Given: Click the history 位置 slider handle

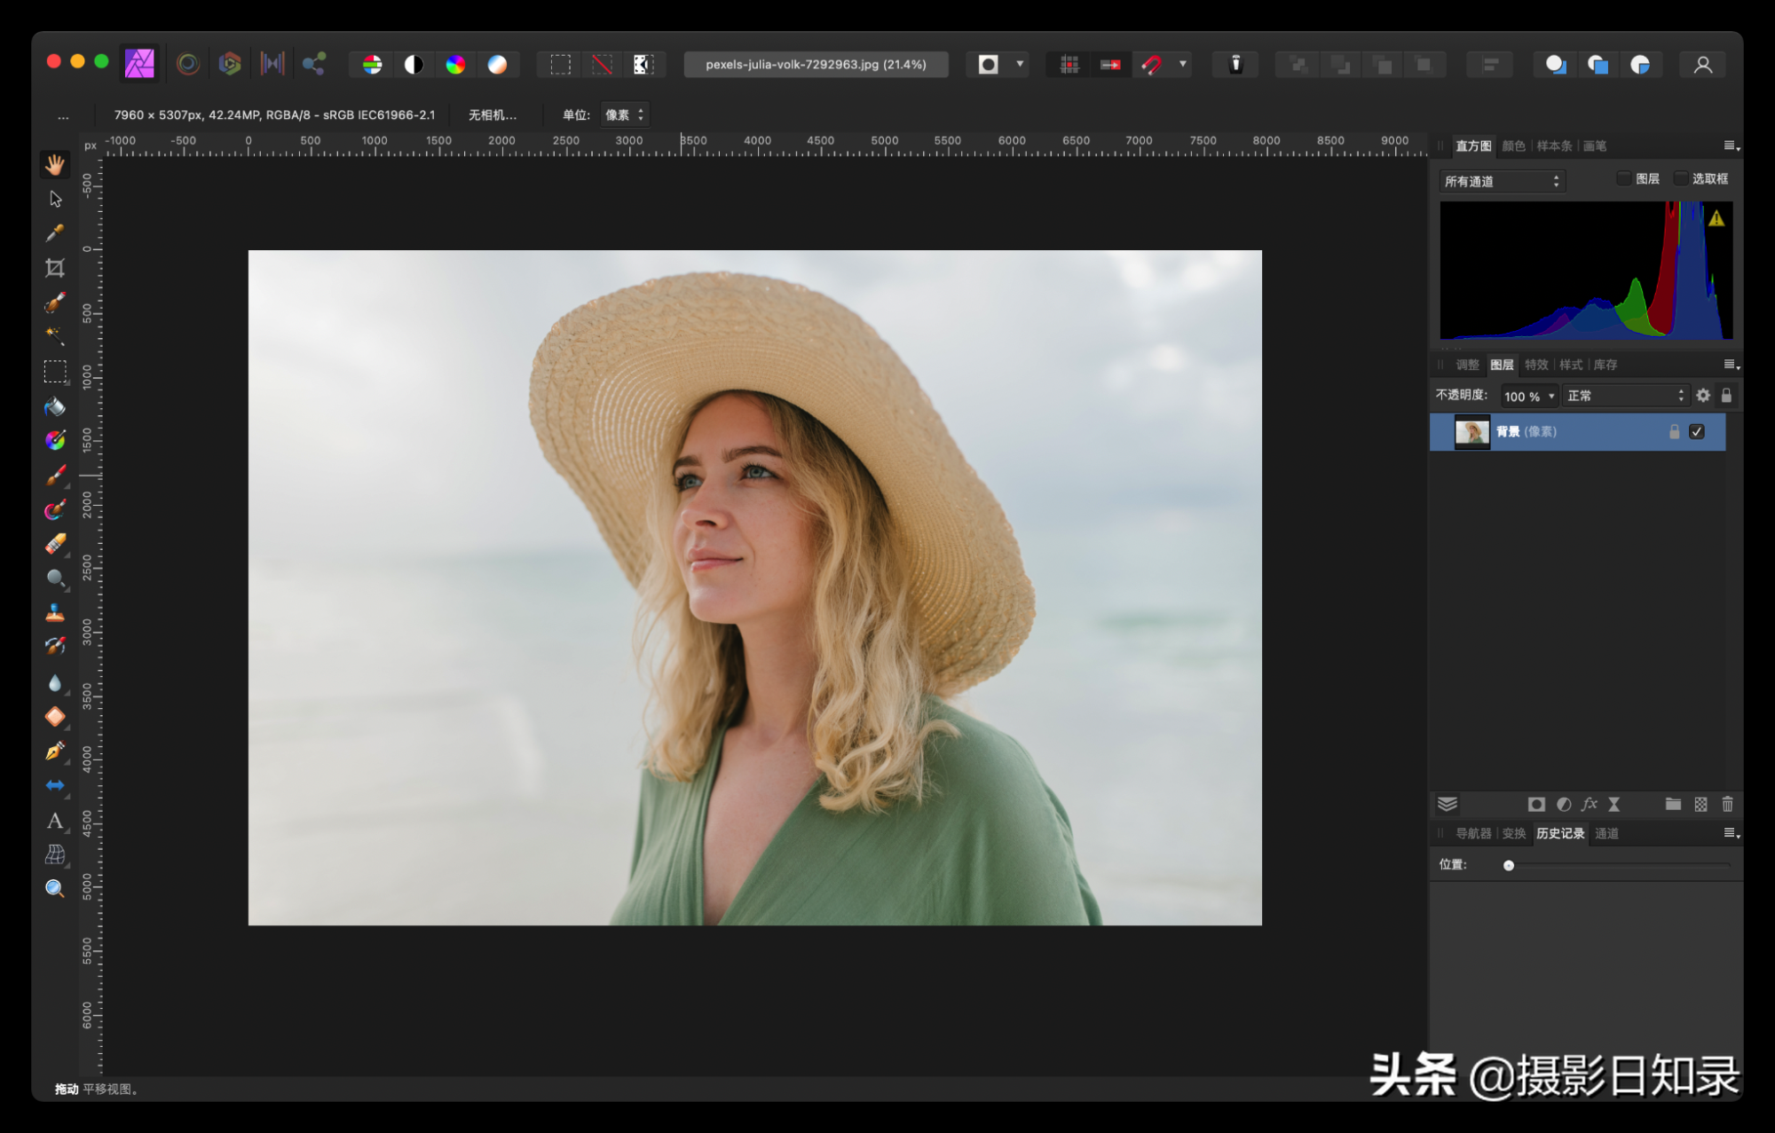Looking at the screenshot, I should (1509, 865).
